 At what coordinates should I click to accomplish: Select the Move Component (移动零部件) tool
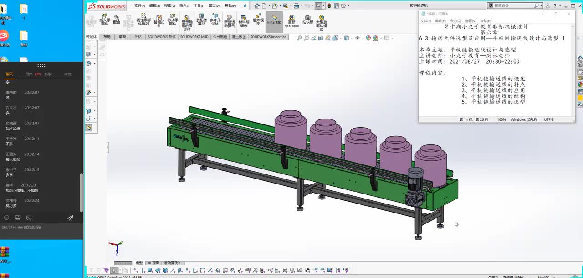[173, 20]
